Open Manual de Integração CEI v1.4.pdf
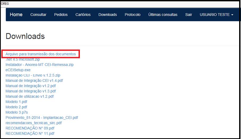Image resolution: width=241 pixels, height=139 pixels. point(34,80)
